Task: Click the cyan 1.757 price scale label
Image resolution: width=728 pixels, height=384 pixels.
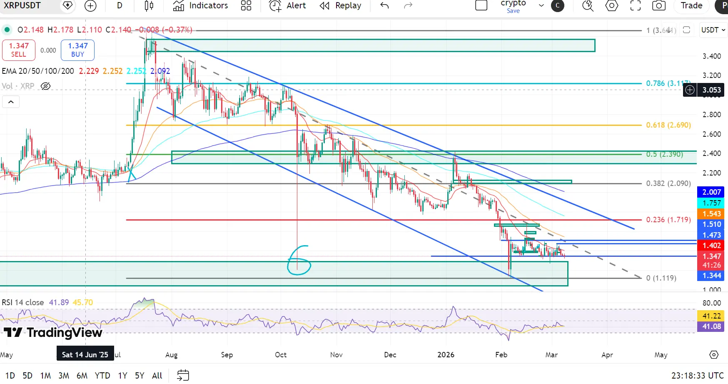Action: (x=712, y=203)
